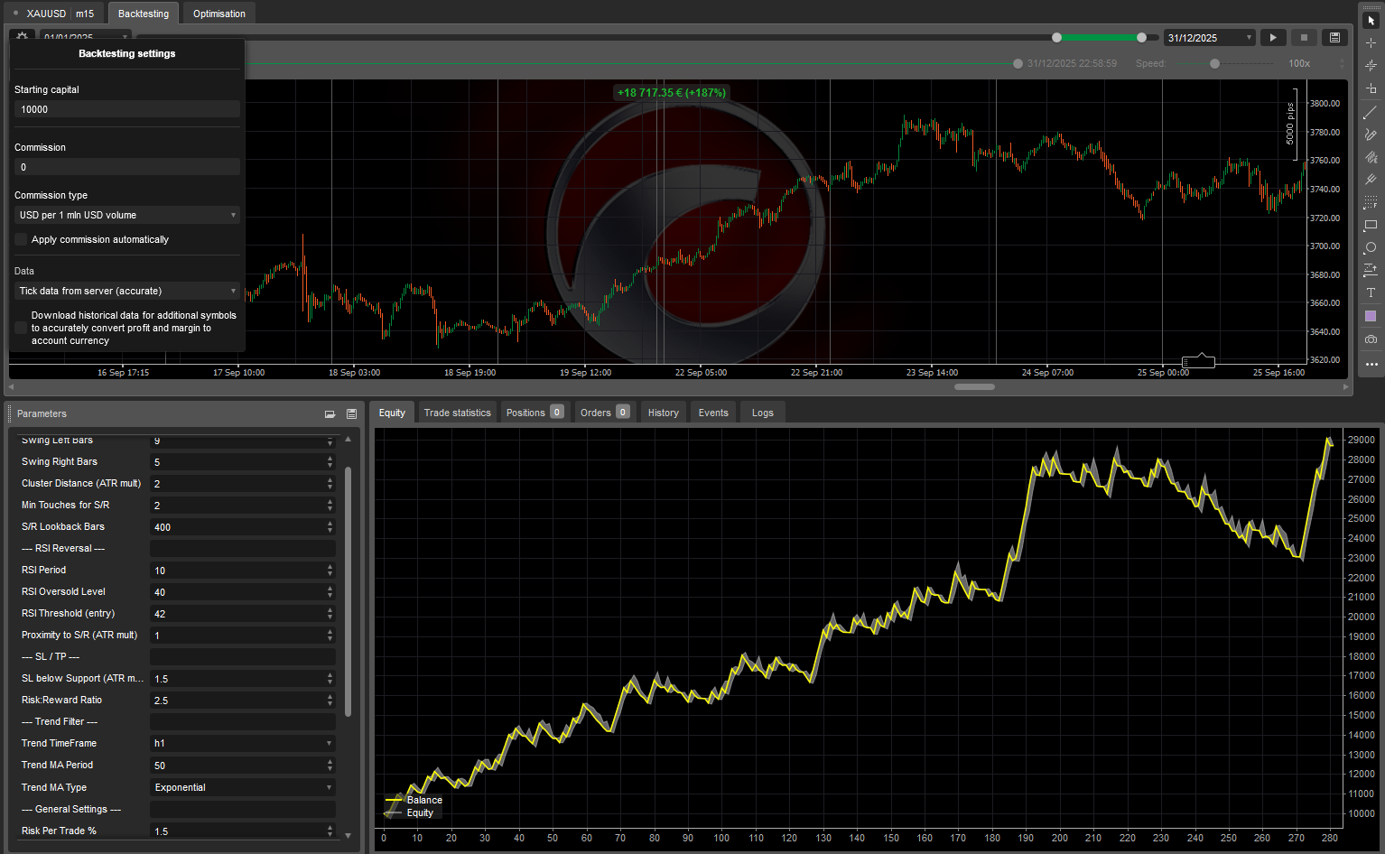This screenshot has height=854, width=1385.
Task: Start the backtest with the play button
Action: (1273, 37)
